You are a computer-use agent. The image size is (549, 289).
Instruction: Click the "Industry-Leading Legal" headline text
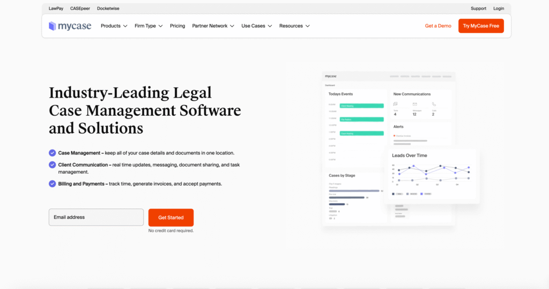pos(130,93)
